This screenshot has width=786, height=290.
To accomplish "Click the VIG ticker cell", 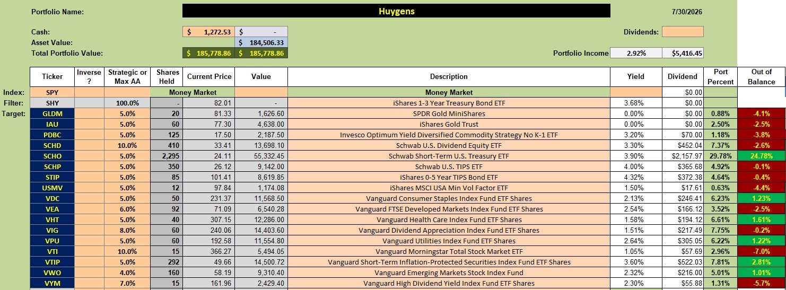I will coord(52,230).
